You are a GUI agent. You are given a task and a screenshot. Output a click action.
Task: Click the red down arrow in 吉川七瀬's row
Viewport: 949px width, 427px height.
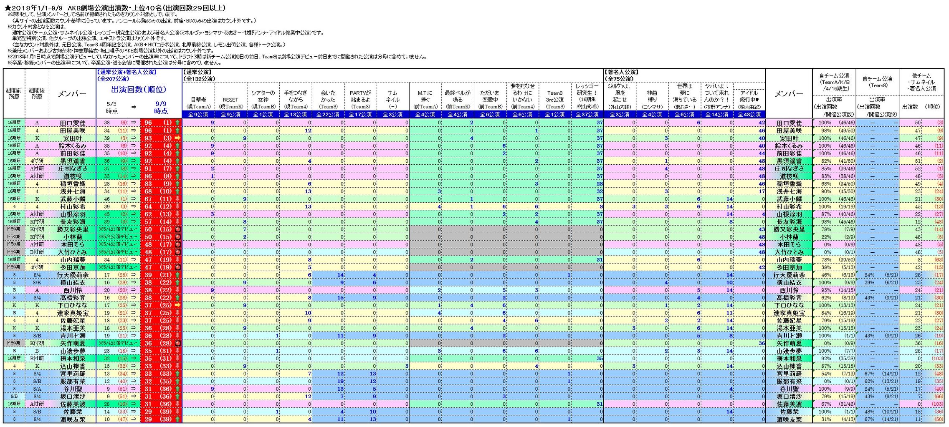pos(177,336)
